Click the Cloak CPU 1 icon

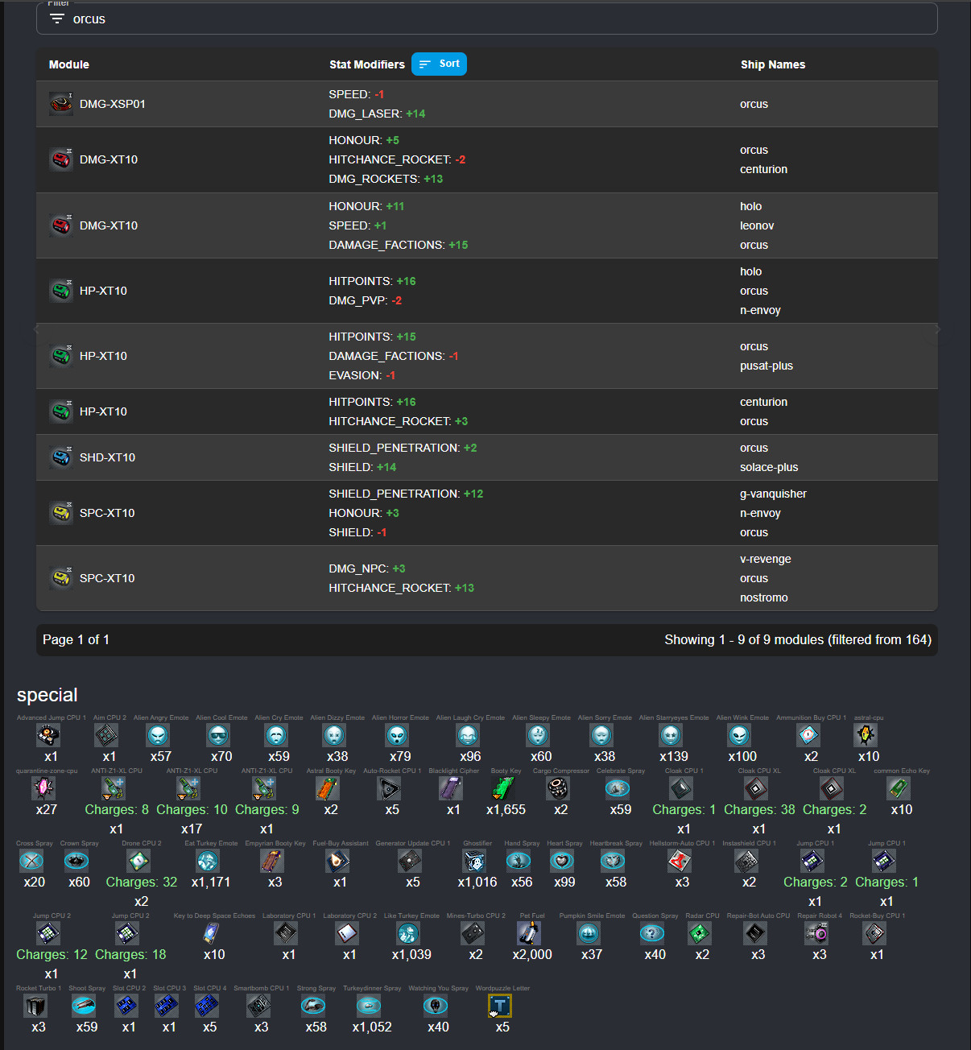click(x=681, y=788)
